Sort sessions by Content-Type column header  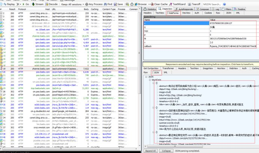pyautogui.click(x=109, y=9)
